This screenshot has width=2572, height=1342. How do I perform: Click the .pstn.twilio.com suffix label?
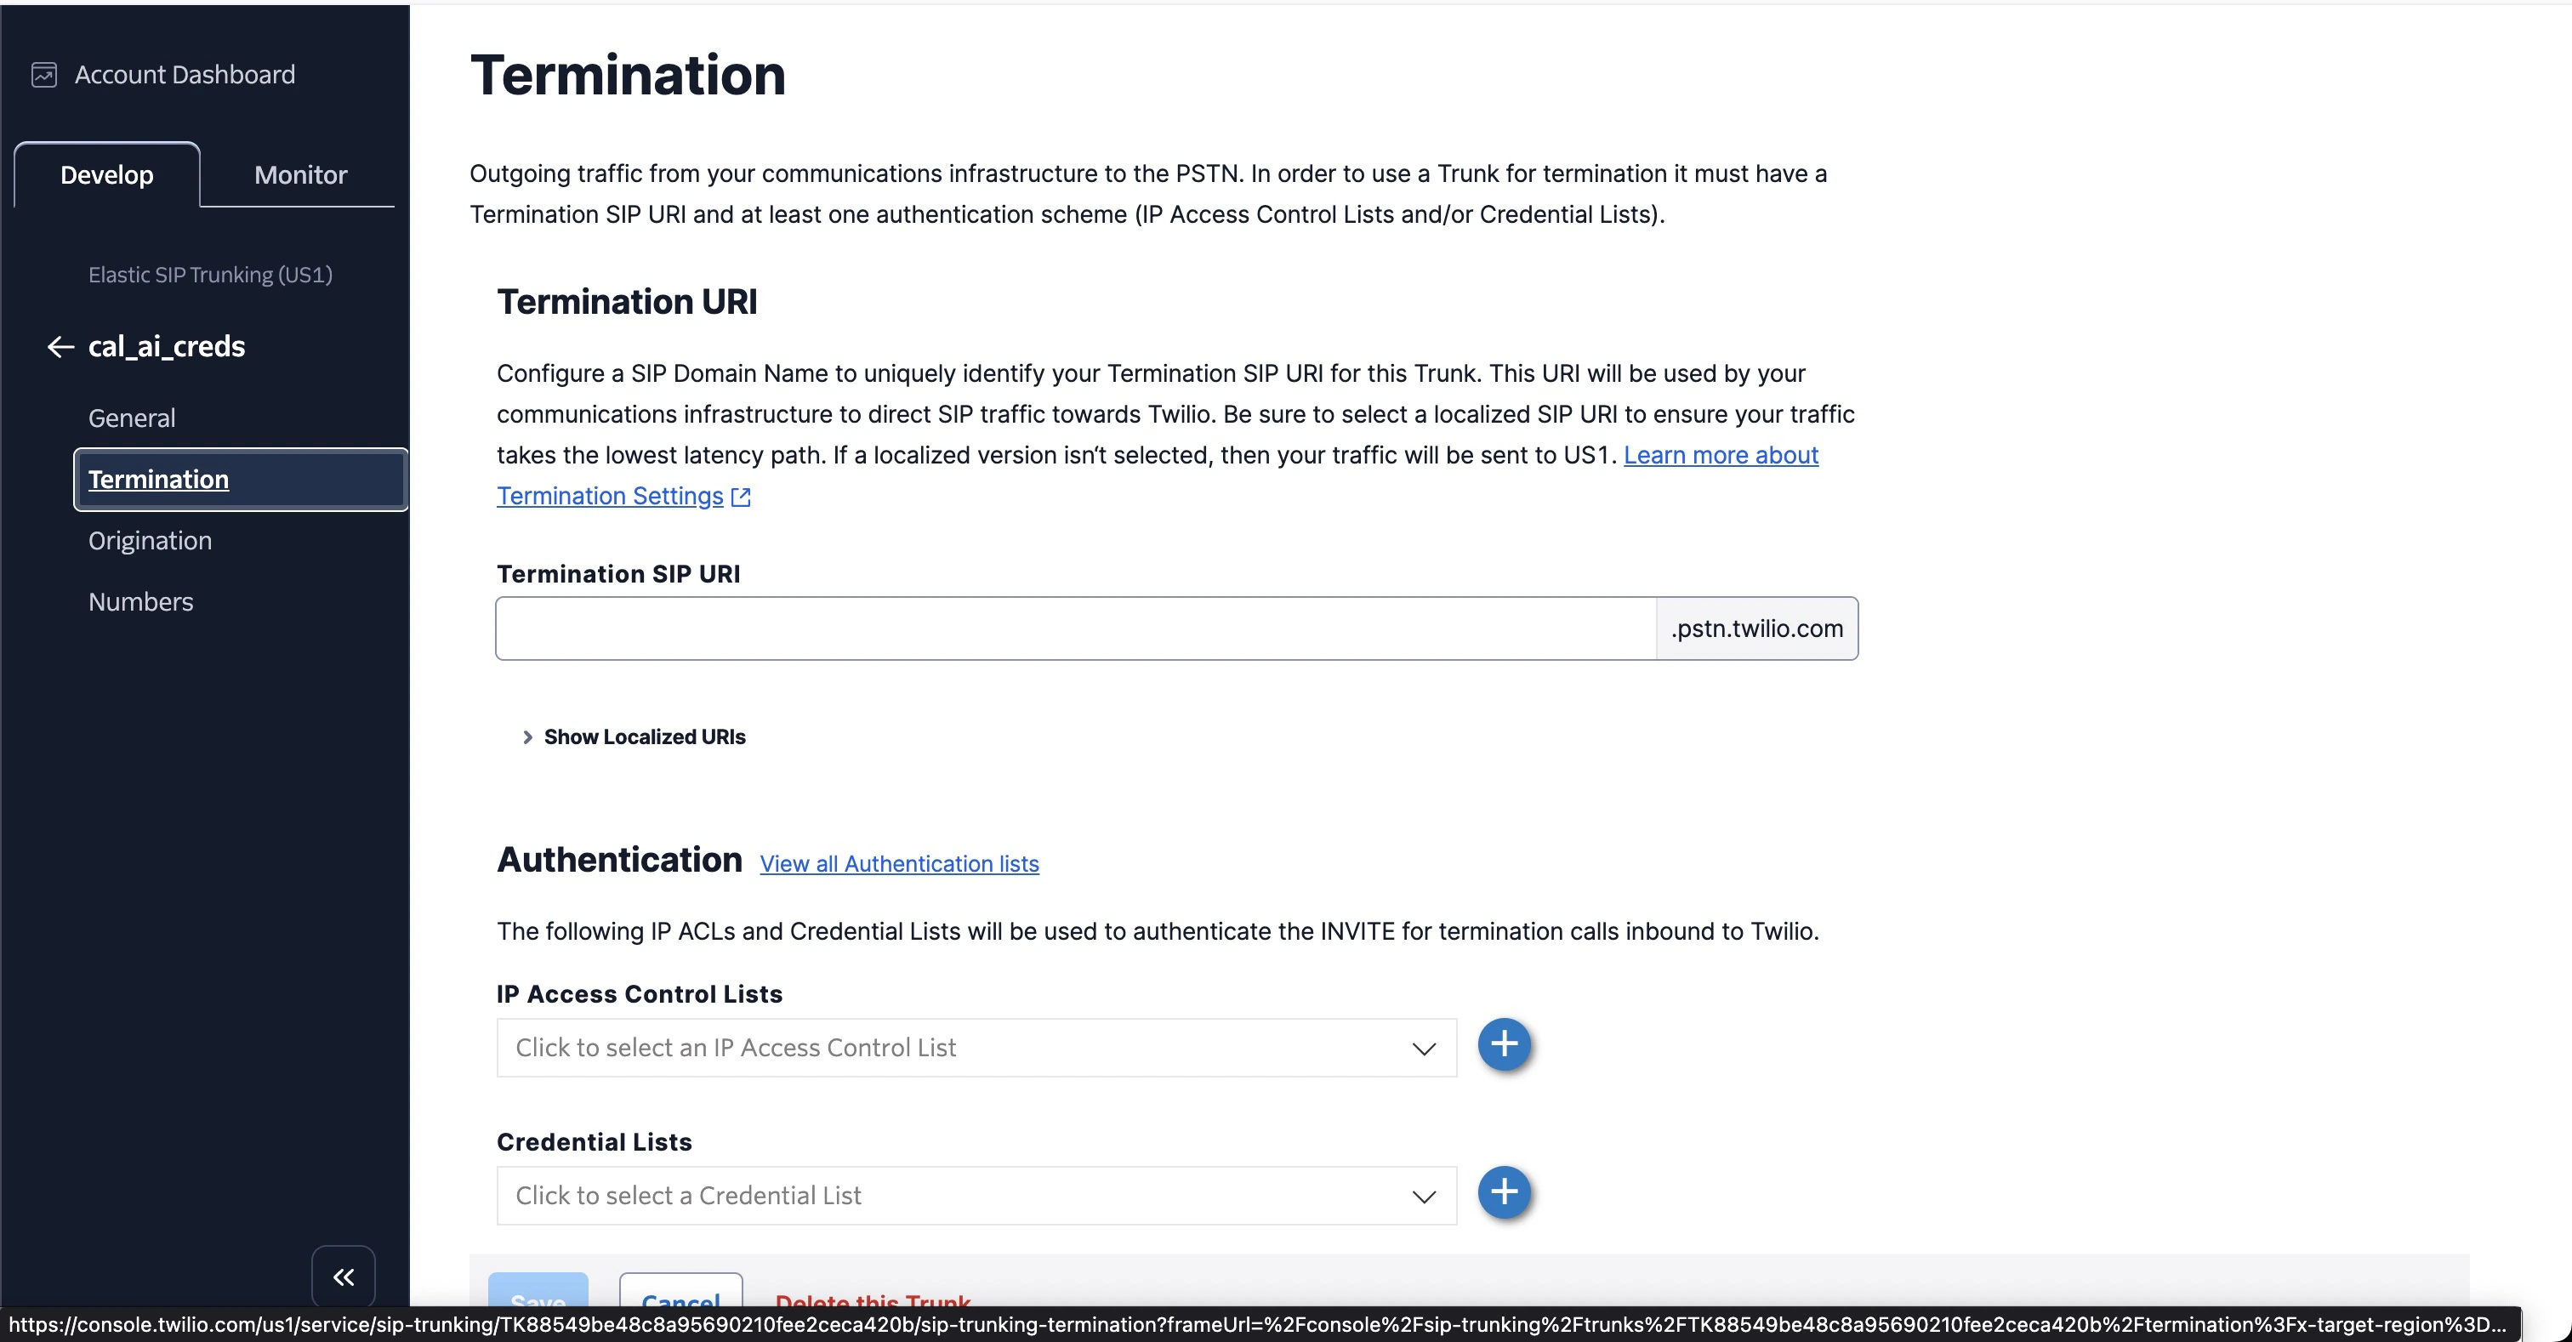click(1756, 628)
